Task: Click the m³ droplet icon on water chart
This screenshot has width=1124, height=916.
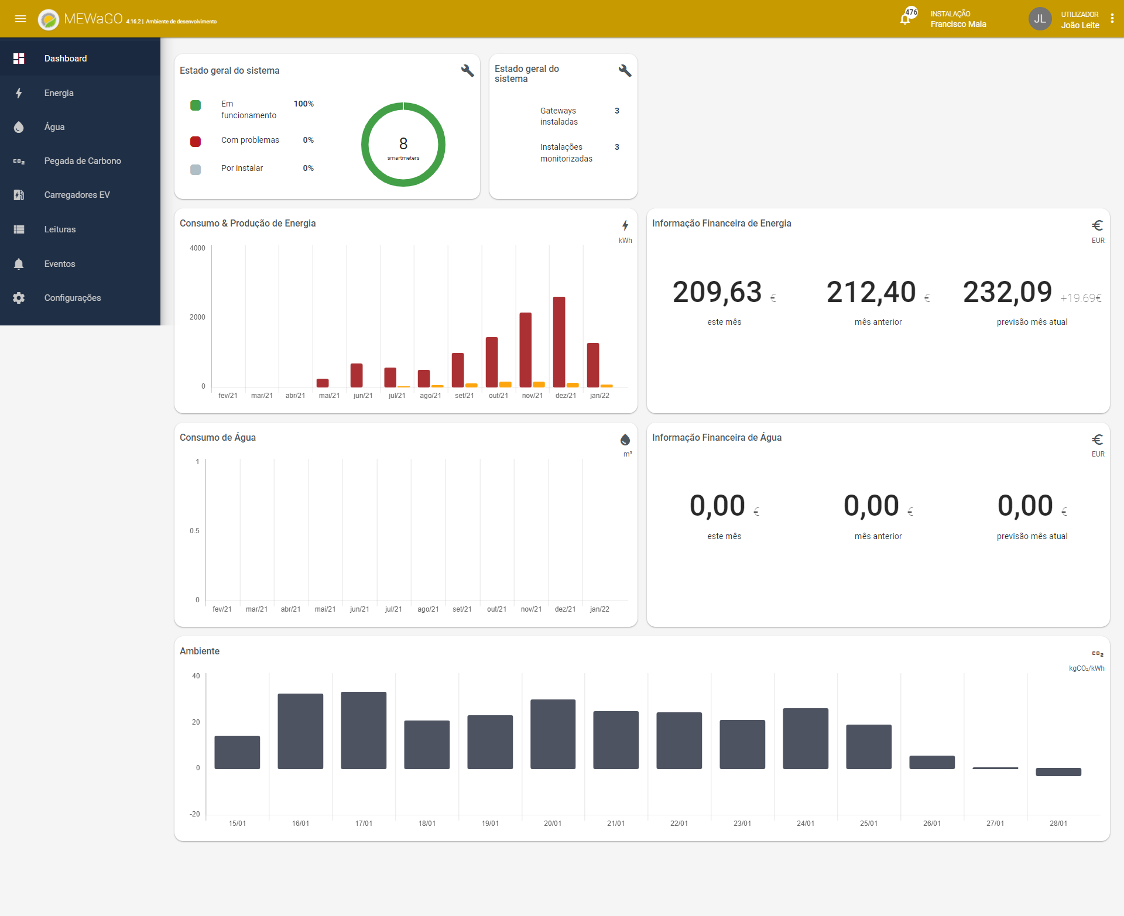Action: point(625,440)
